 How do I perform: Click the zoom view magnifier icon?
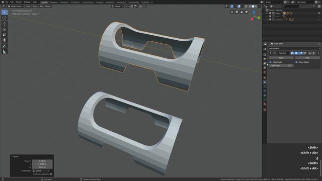(x=247, y=12)
